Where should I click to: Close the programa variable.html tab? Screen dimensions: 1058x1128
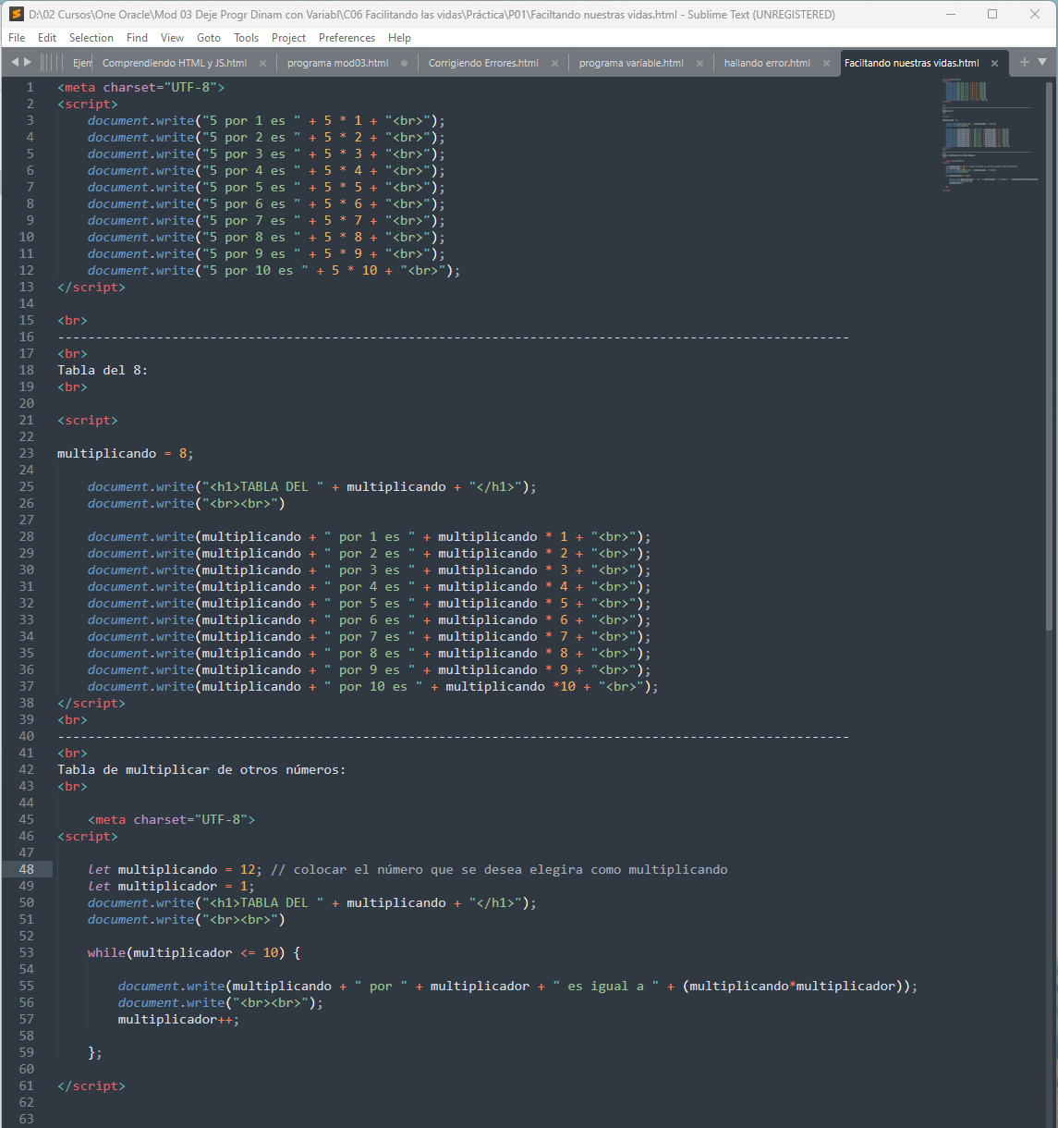699,64
